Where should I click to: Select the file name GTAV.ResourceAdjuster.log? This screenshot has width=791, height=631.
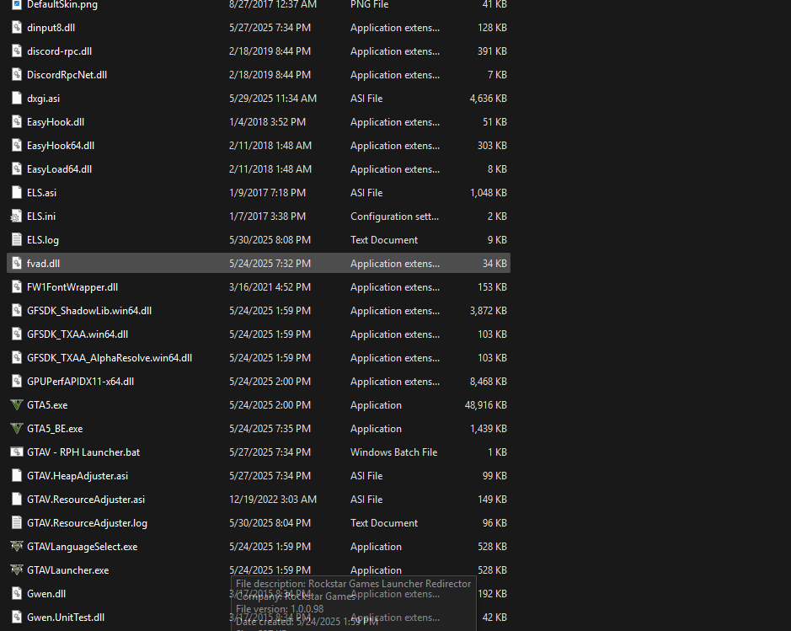pyautogui.click(x=88, y=523)
